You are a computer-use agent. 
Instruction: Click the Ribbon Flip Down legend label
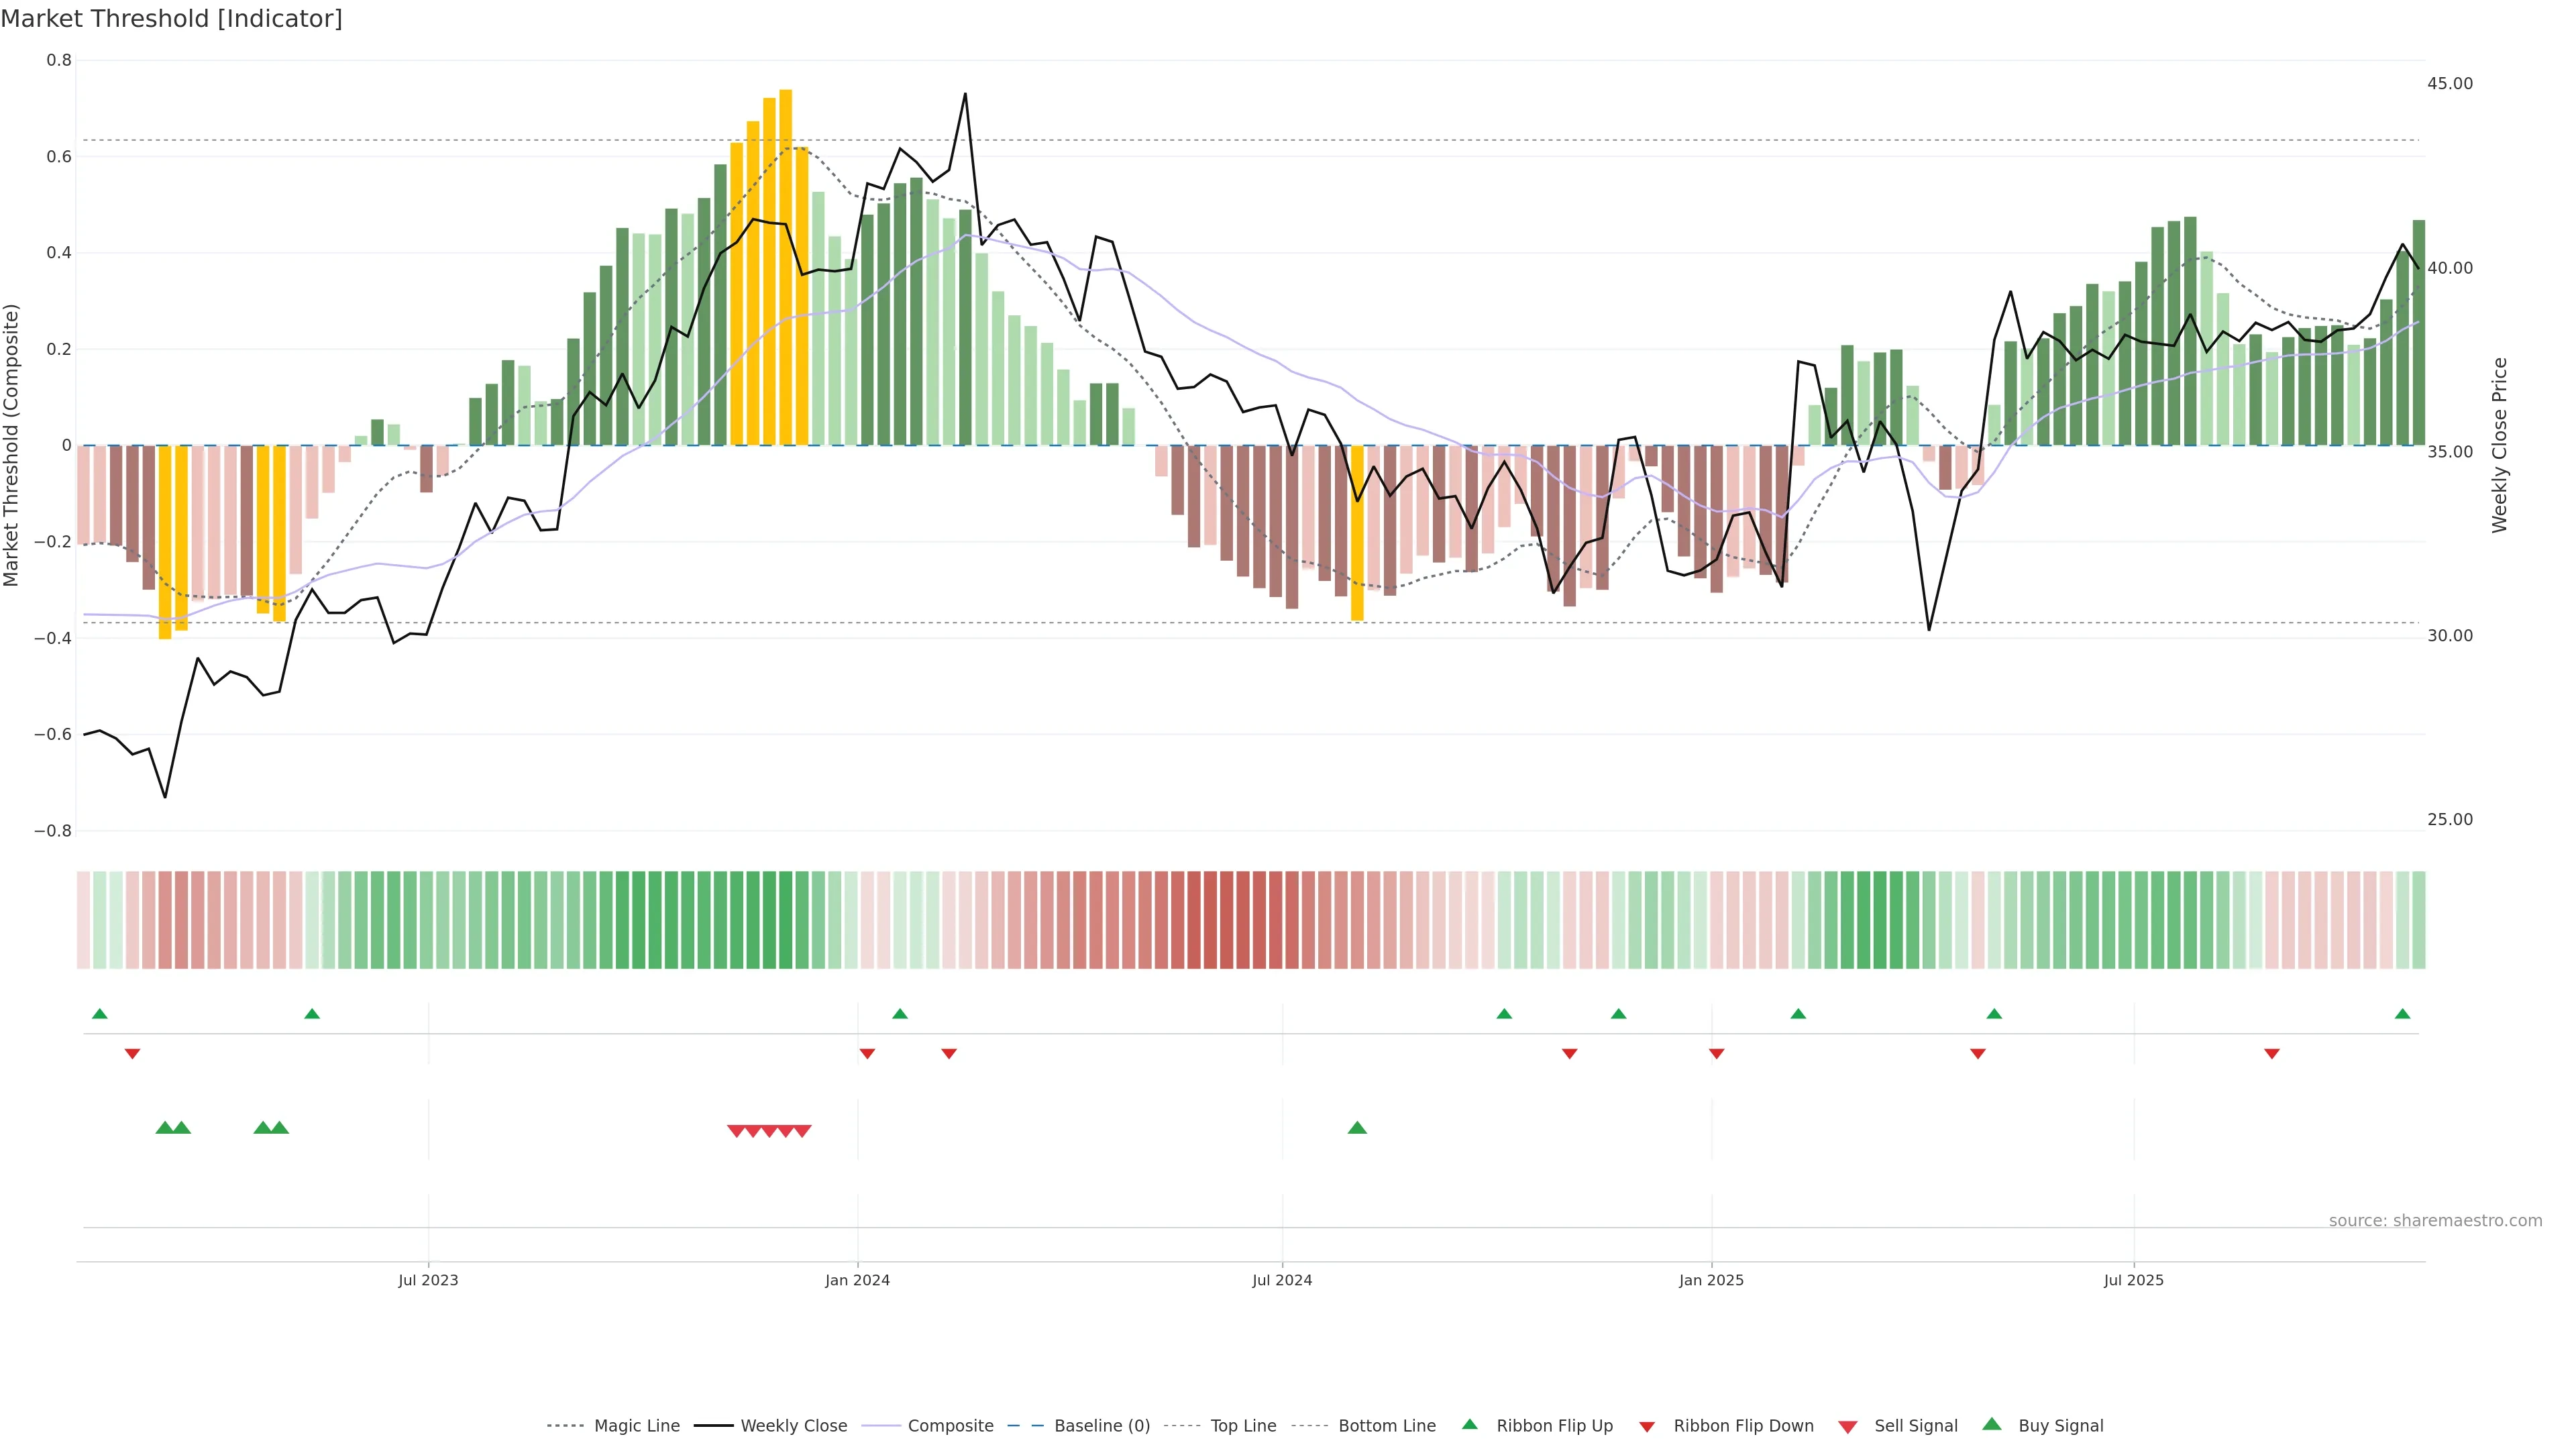(1743, 1426)
